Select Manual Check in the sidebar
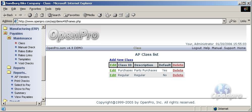 [26, 47]
